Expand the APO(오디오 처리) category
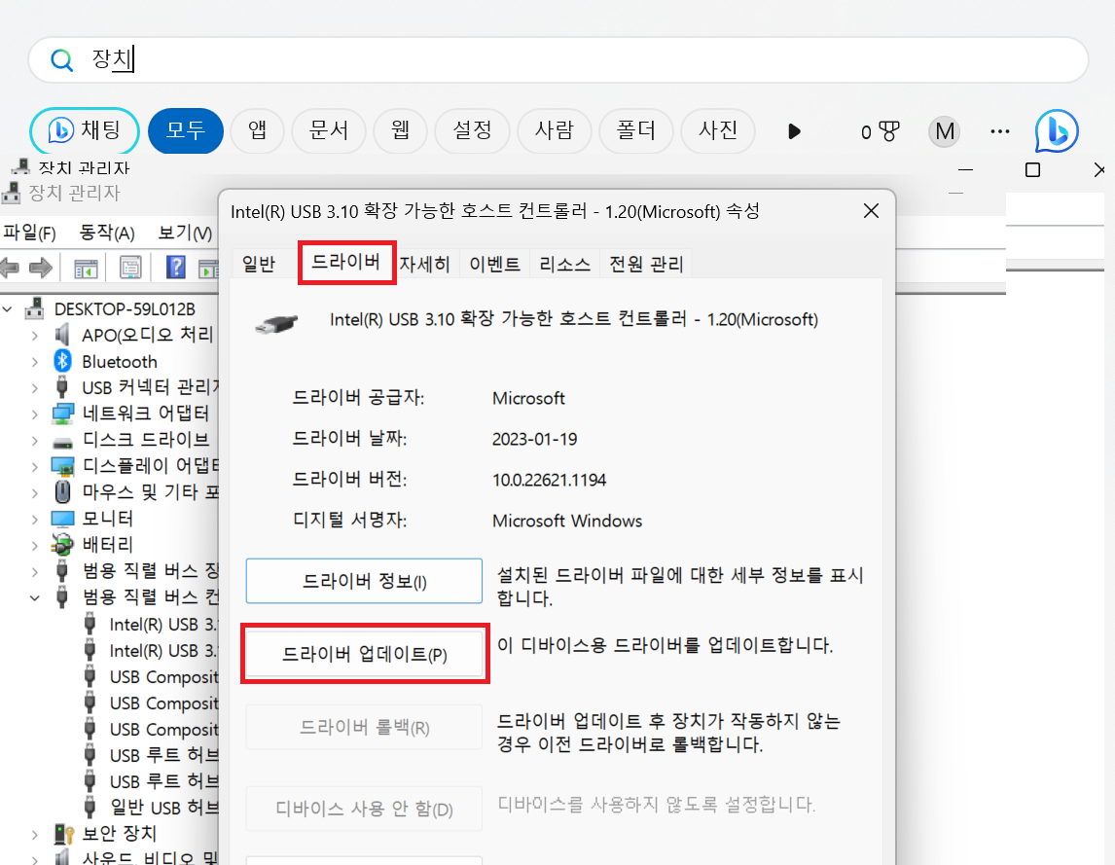The height and width of the screenshot is (865, 1115). 34,336
